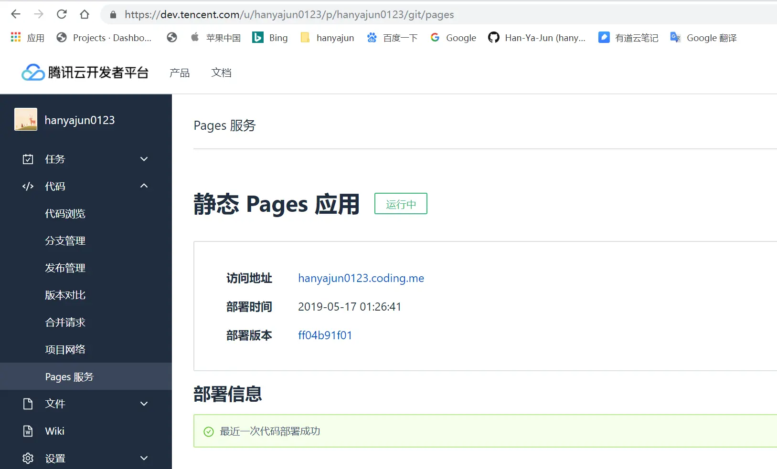Open the Bing bookmark
The width and height of the screenshot is (777, 469).
(x=270, y=38)
